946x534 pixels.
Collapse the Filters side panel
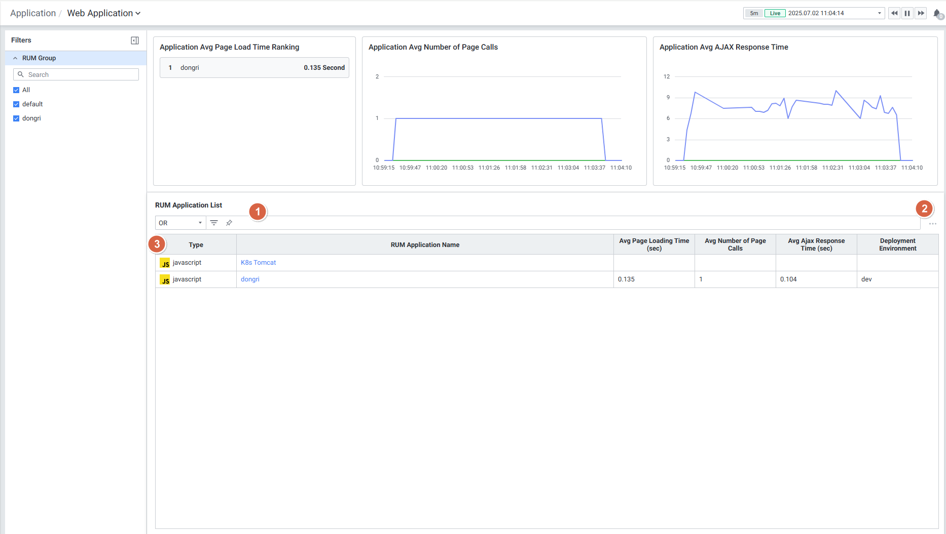[135, 40]
